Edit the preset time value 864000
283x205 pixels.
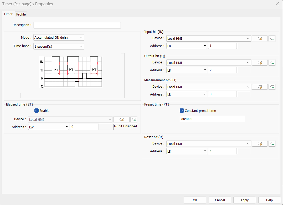pyautogui.click(x=212, y=119)
